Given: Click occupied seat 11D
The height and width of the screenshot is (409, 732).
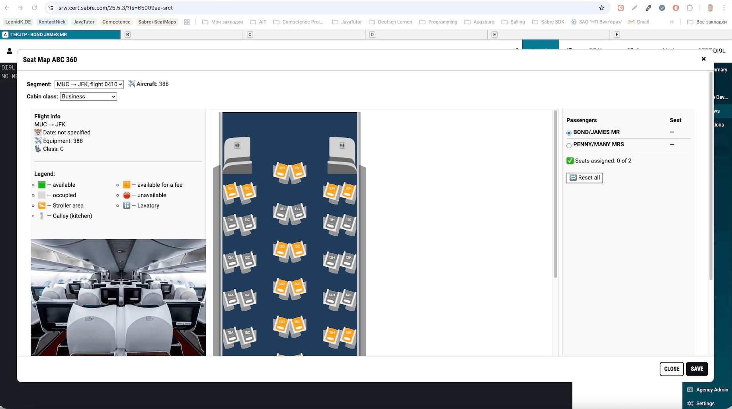Looking at the screenshot, I should (x=282, y=212).
